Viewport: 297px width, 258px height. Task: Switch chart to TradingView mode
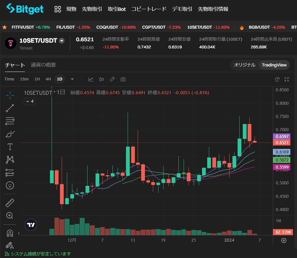tap(274, 65)
